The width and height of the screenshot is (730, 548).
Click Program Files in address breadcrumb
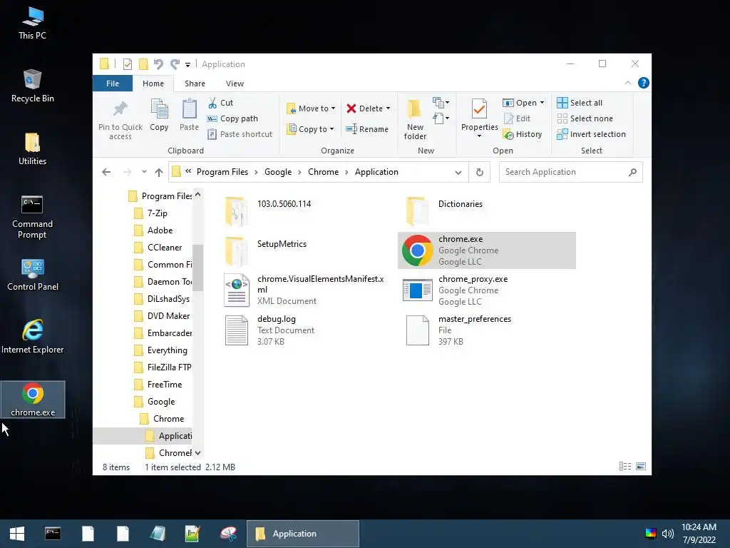pyautogui.click(x=222, y=172)
